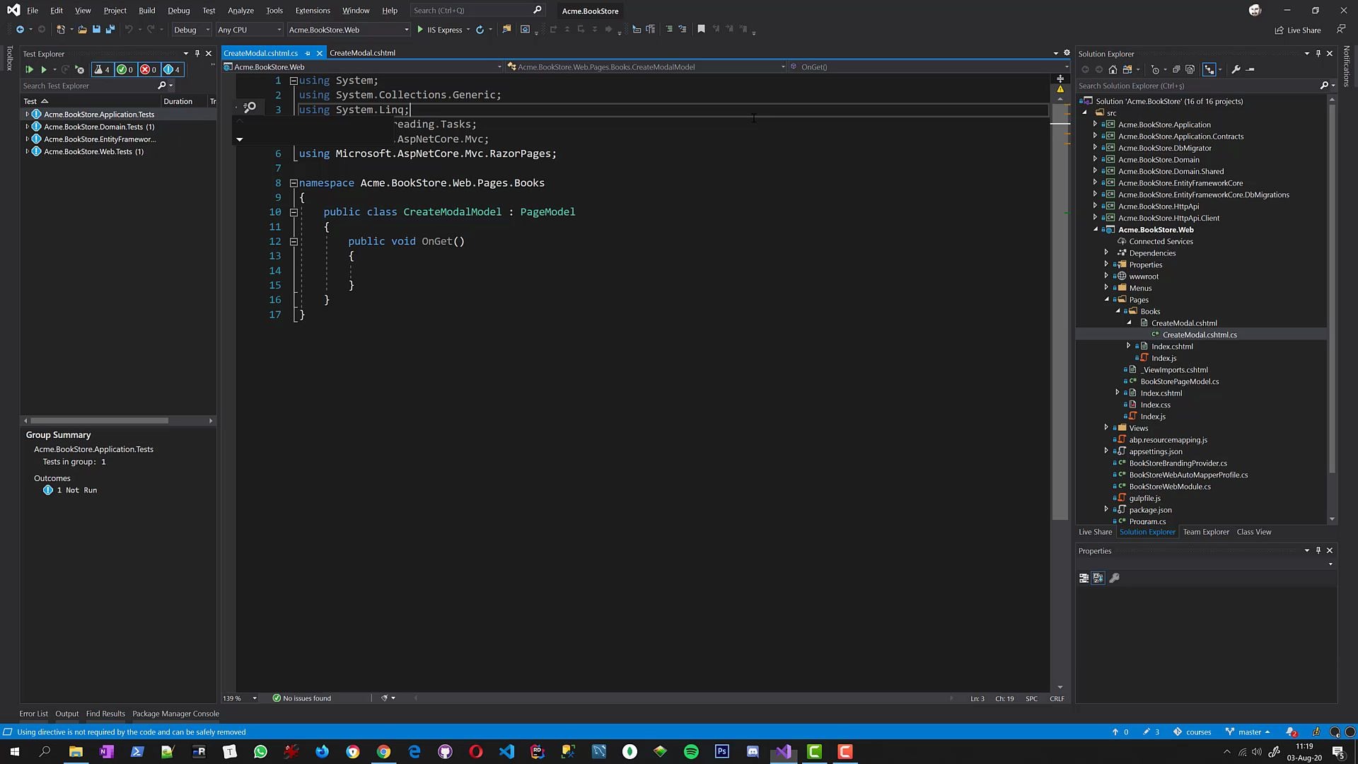Click Show All Files icon
The image size is (1358, 764).
[x=1190, y=69]
